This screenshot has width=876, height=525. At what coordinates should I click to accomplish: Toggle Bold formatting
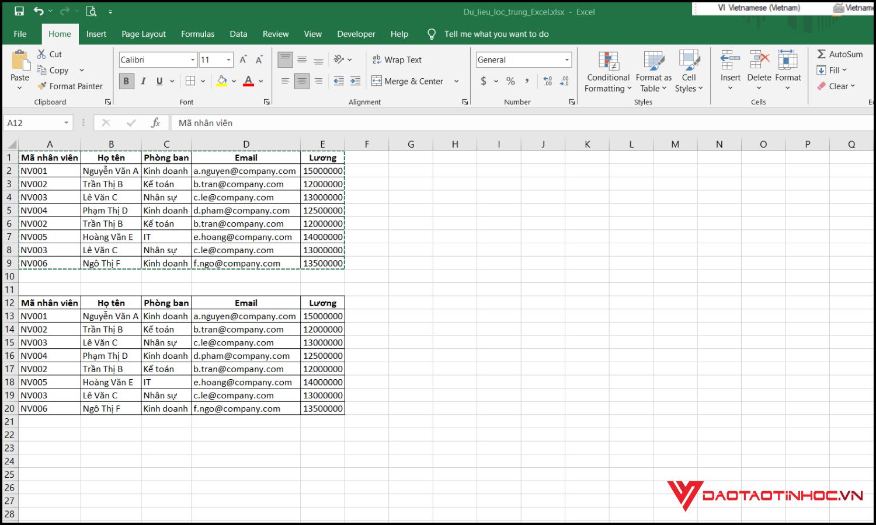tap(126, 81)
